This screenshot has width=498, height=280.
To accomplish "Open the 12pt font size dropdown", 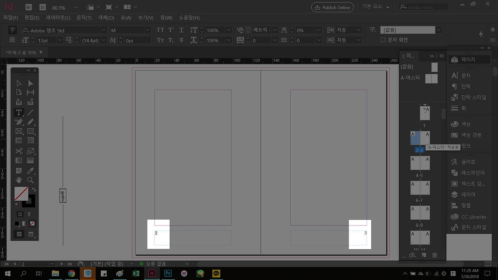I will pyautogui.click(x=60, y=40).
